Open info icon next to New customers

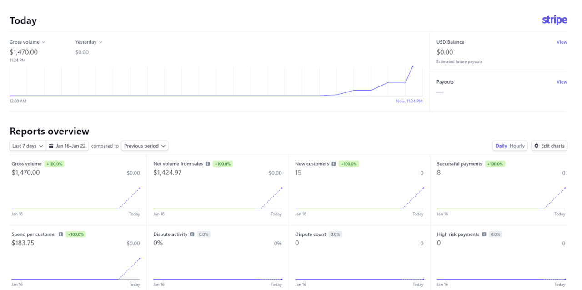tap(333, 164)
